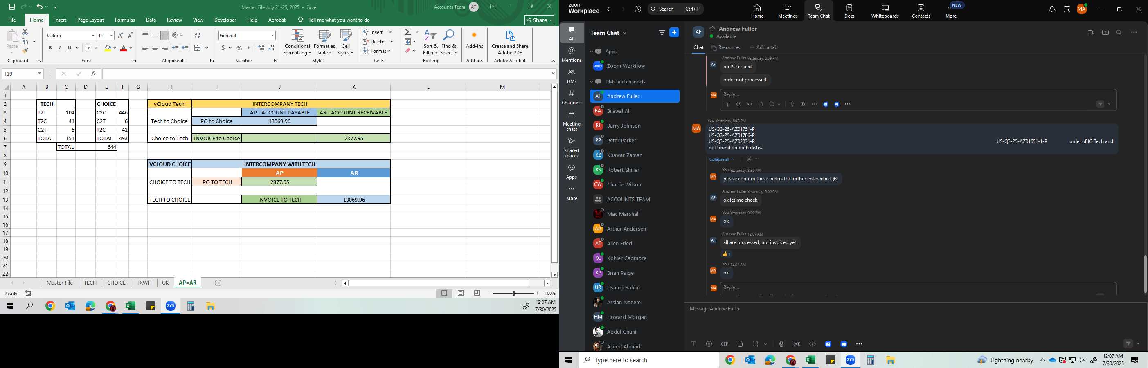
Task: Click the Undo arrow in Excel
Action: [40, 7]
